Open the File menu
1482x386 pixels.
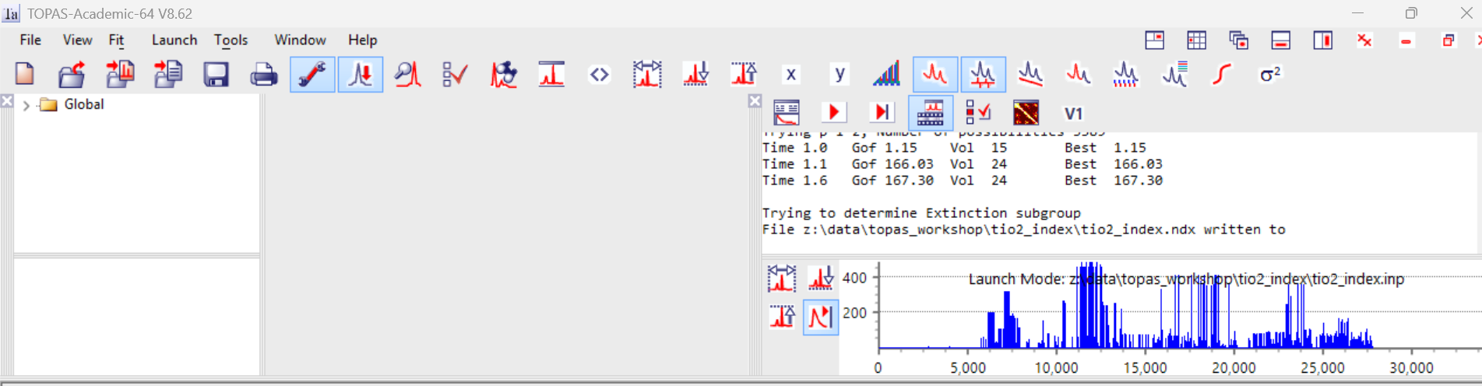pos(30,40)
